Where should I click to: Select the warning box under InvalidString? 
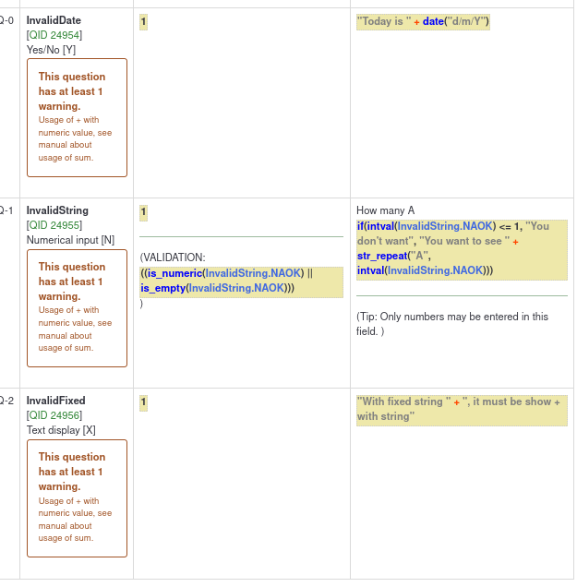coord(77,307)
